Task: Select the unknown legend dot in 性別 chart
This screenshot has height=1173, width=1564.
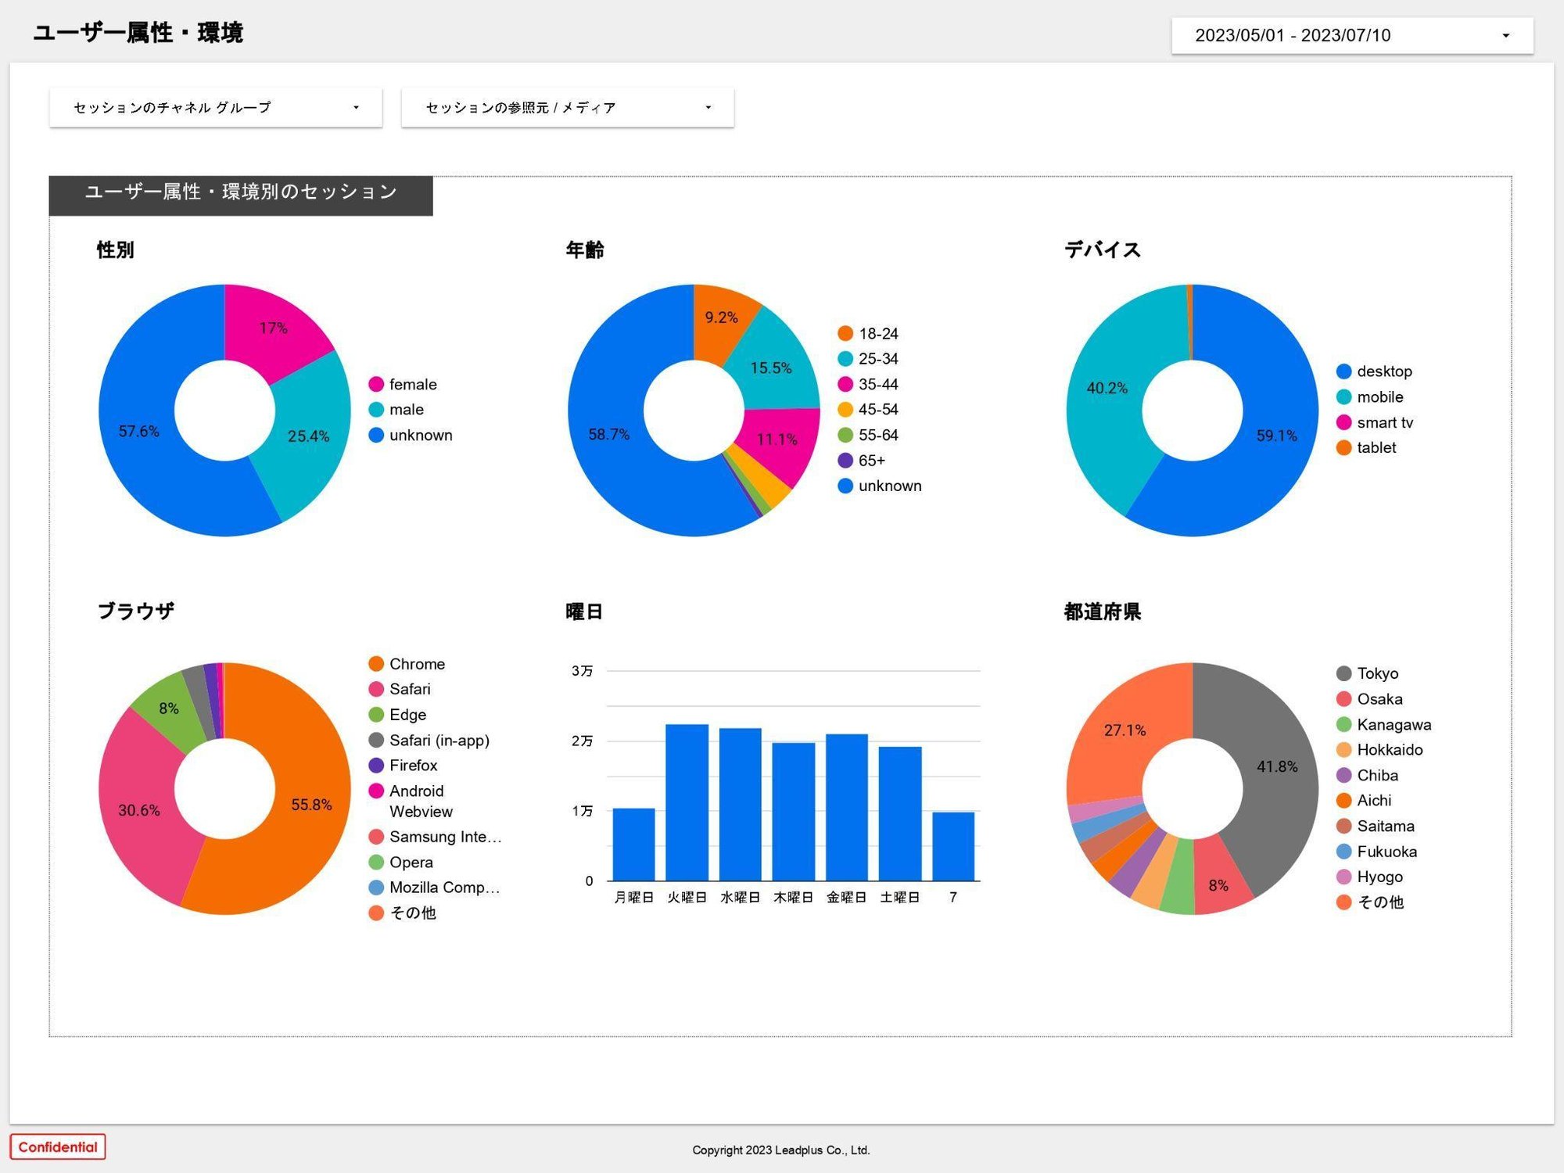Action: [376, 435]
